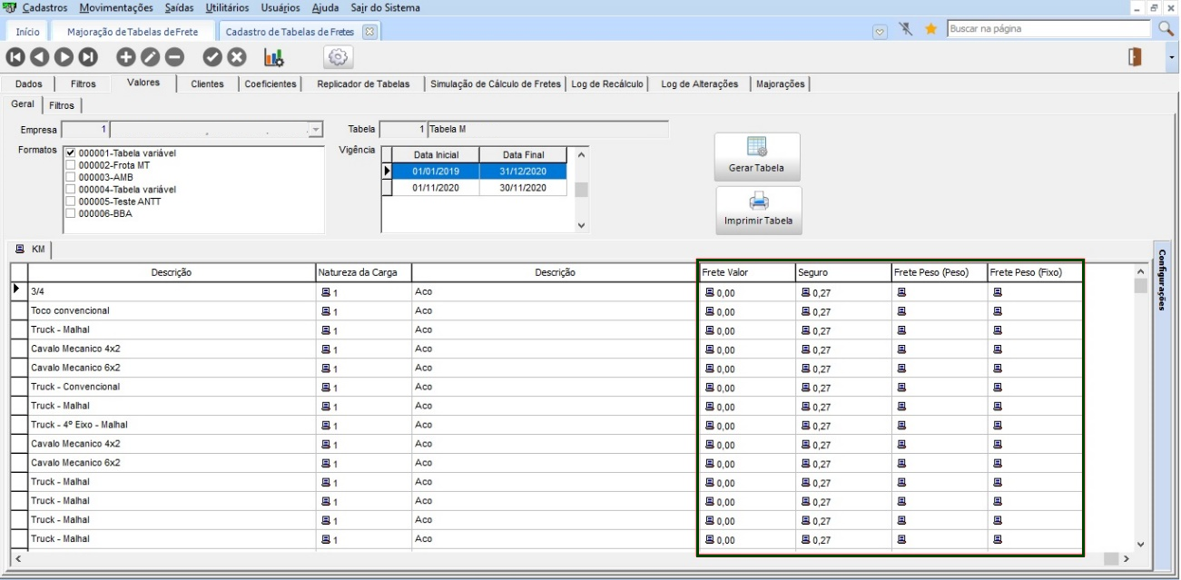Screen dimensions: 1181x580
Task: Click the Gerar Tabela button
Action: 758,157
